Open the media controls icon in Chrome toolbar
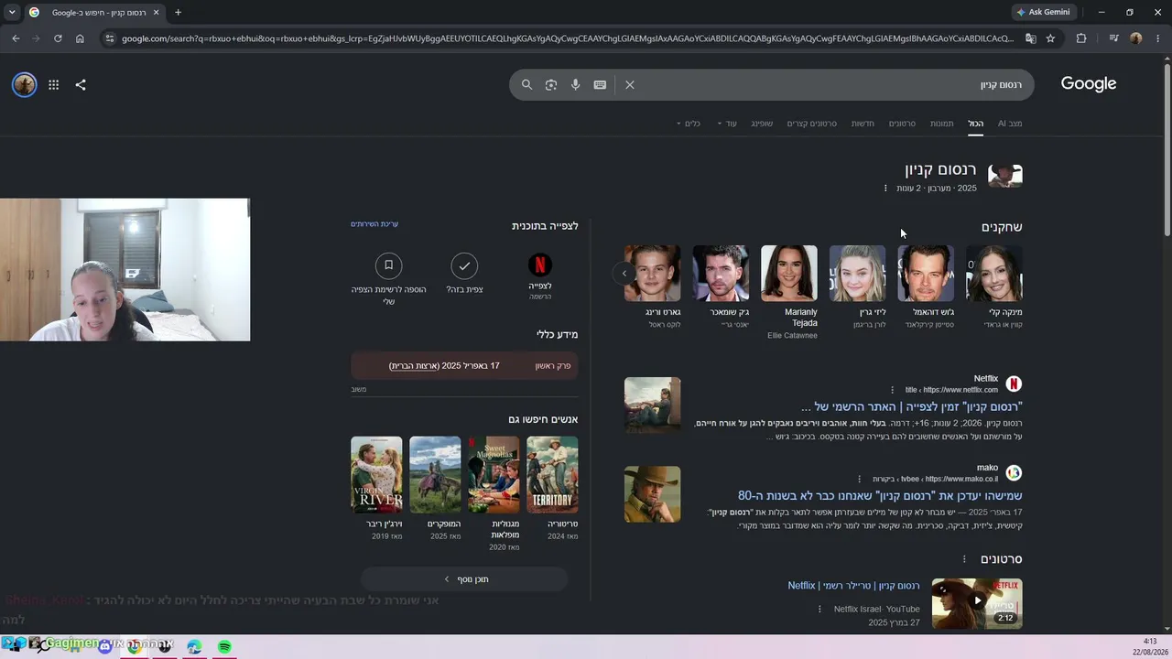Viewport: 1172px width, 659px height. (x=1113, y=38)
